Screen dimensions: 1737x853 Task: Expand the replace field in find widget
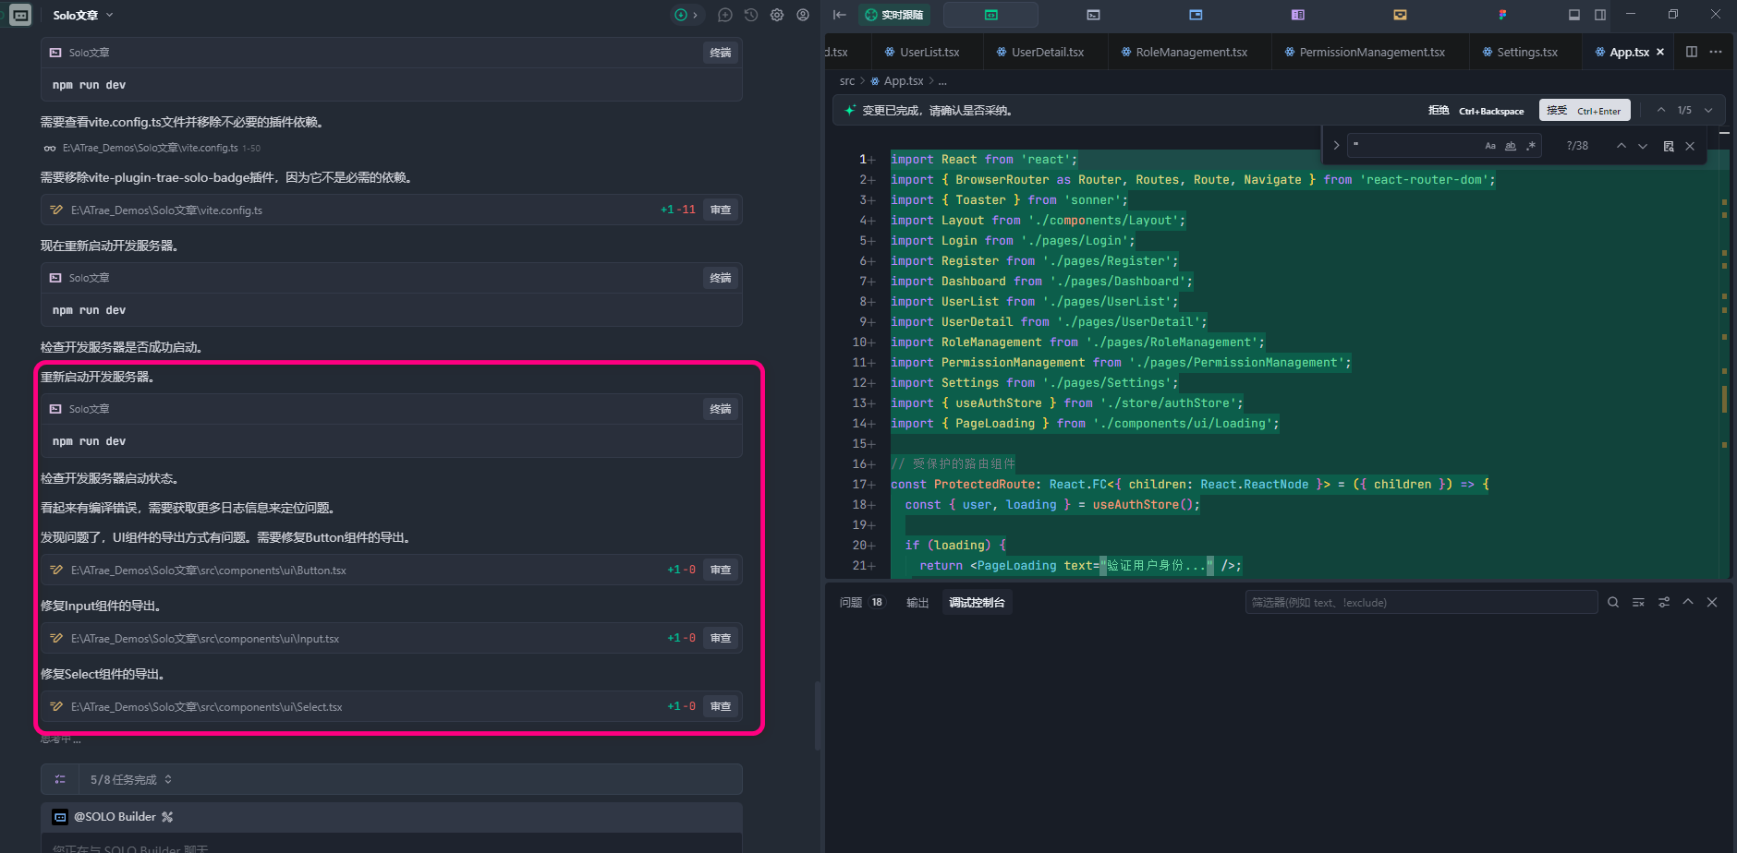click(x=1336, y=146)
